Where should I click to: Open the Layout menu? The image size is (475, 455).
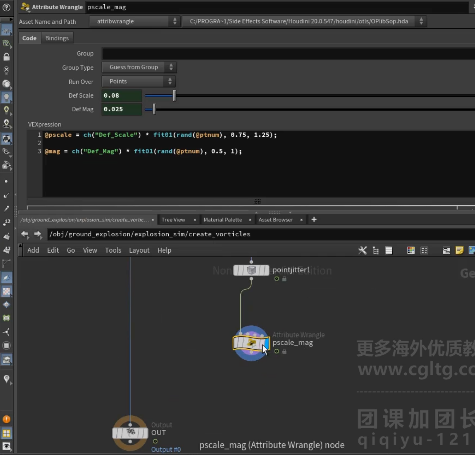point(139,250)
